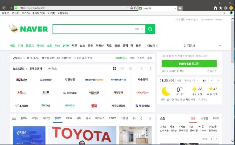
Task: Switch shopping panel to 쇼핑몰 tab
Action: point(205,118)
